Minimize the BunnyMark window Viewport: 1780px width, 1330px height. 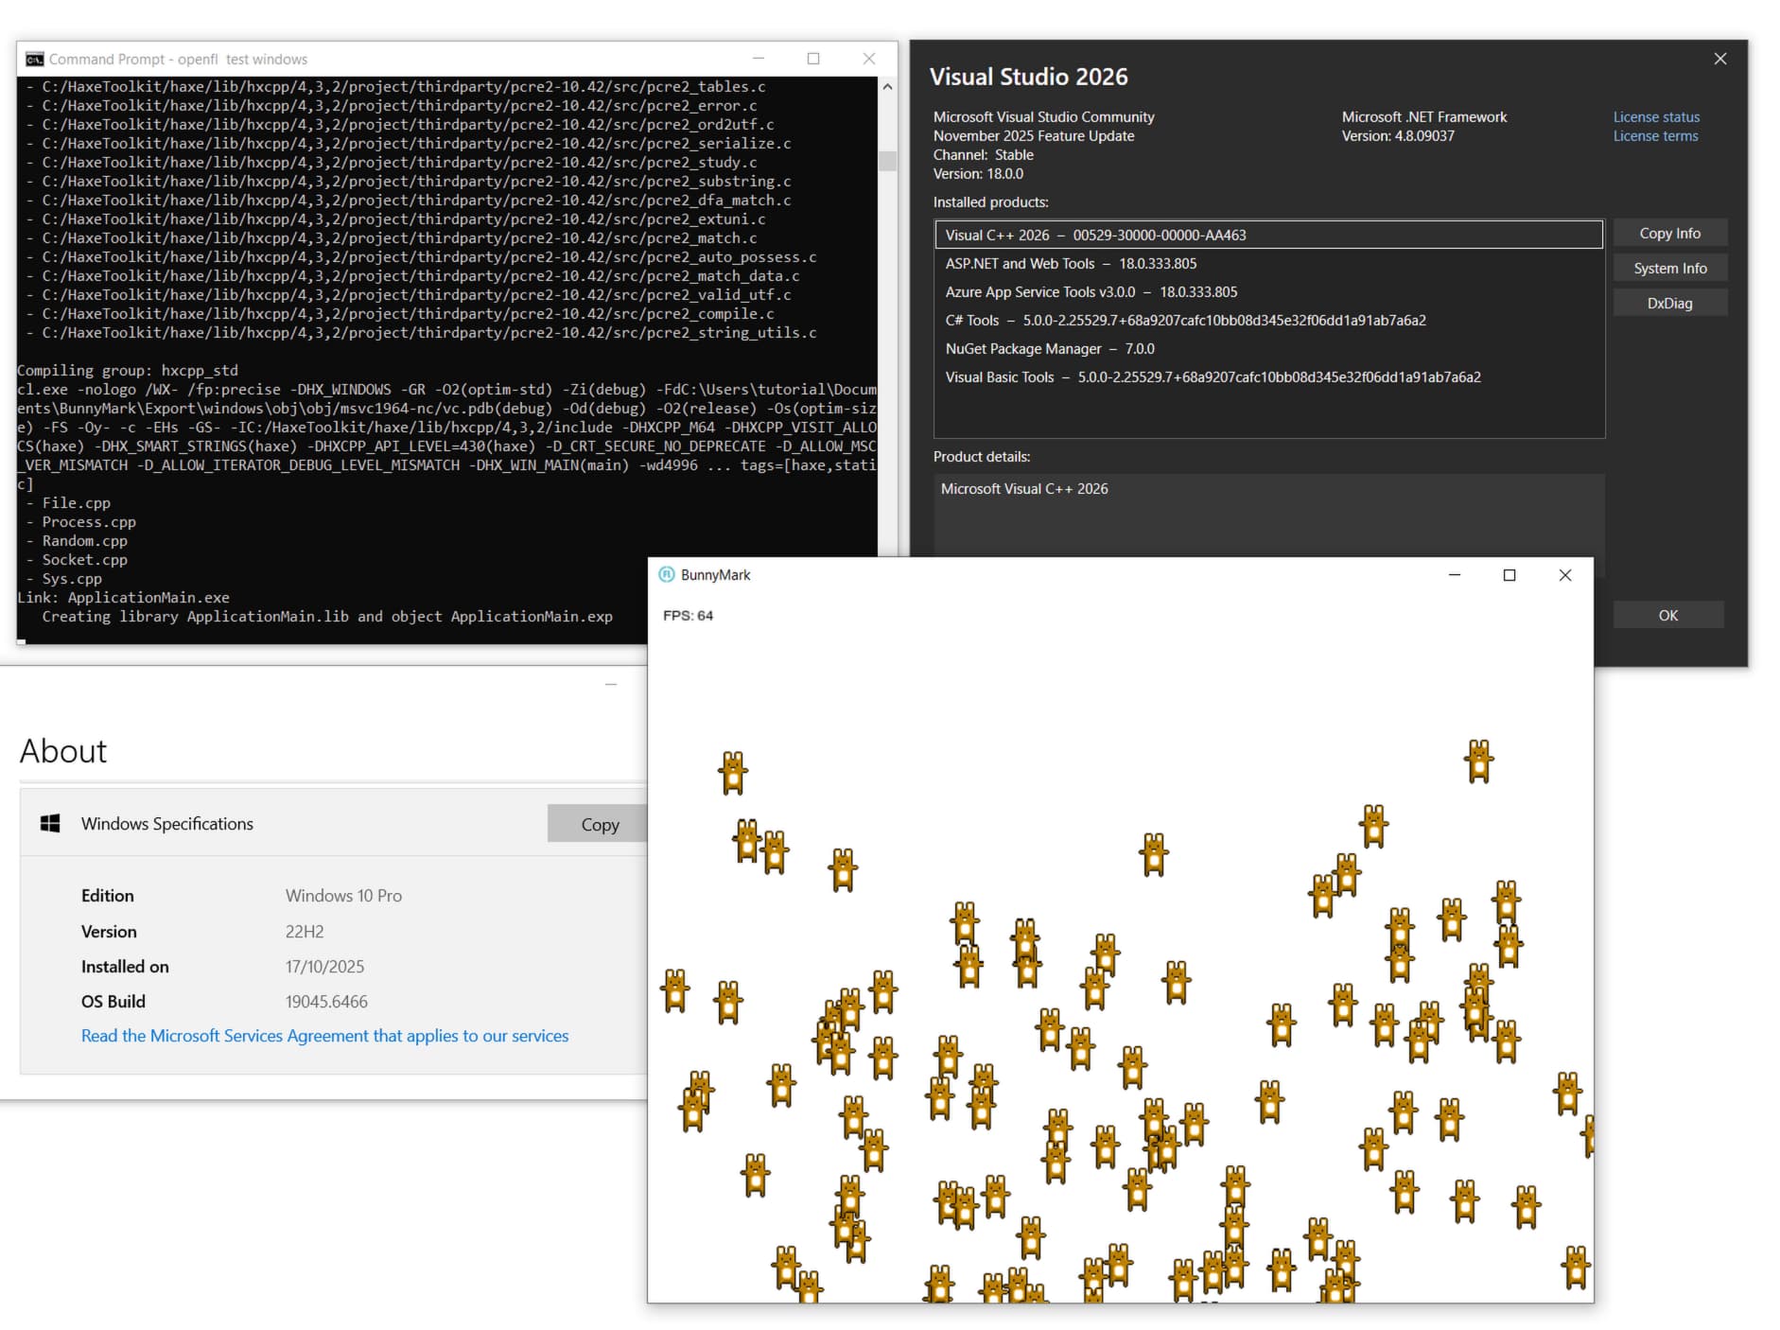1455,575
